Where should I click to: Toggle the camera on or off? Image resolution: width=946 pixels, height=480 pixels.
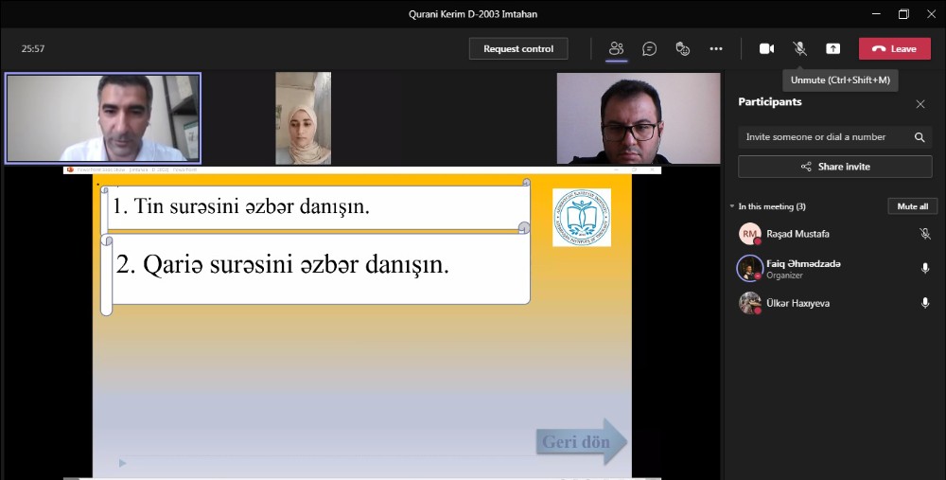click(x=767, y=49)
